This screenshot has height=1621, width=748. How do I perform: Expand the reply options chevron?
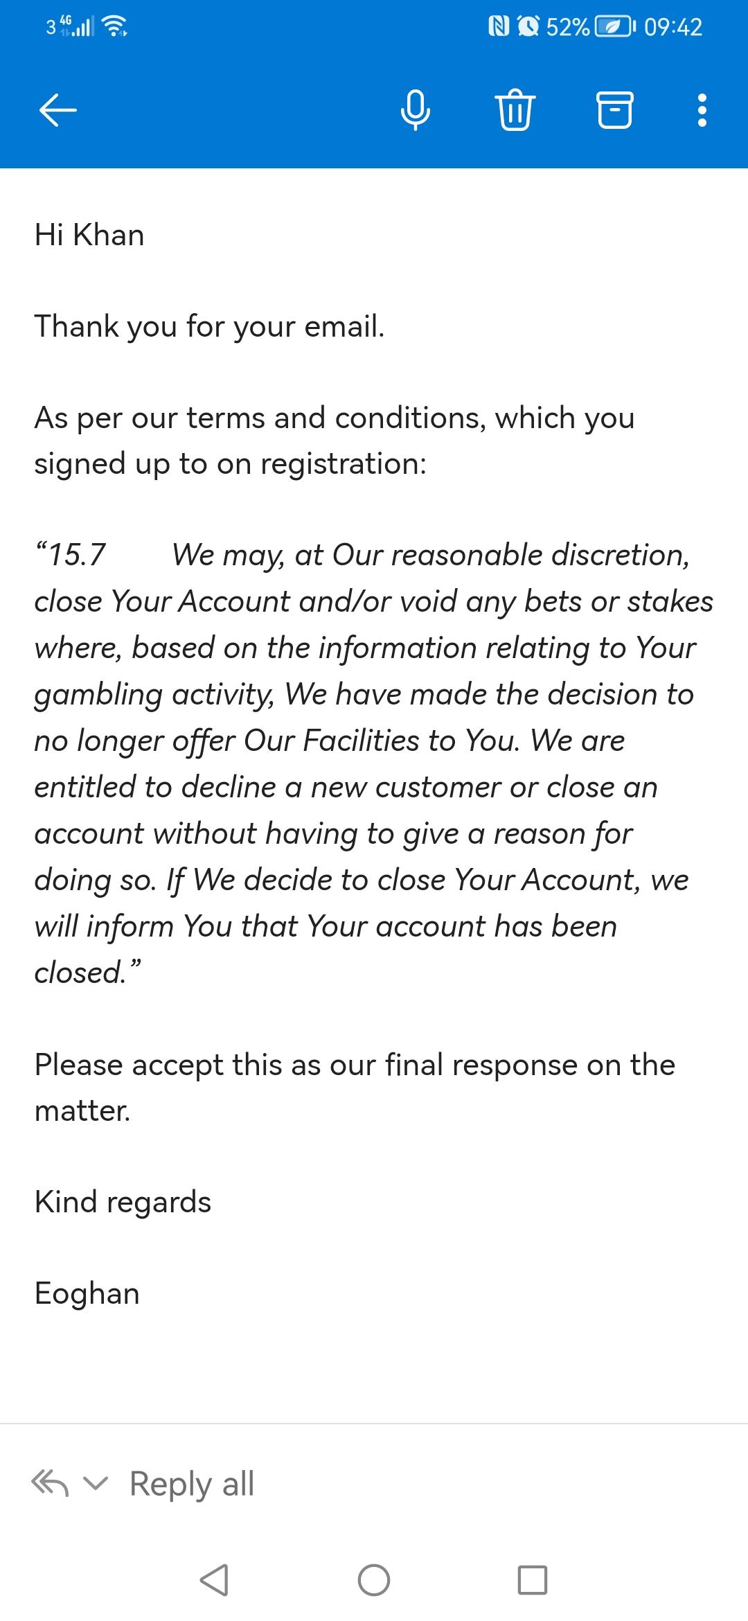click(96, 1483)
